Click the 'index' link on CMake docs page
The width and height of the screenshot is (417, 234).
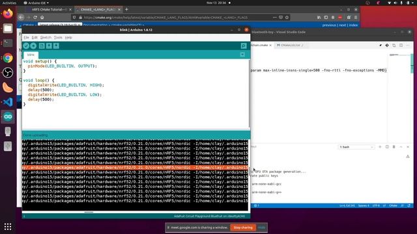coord(353,25)
